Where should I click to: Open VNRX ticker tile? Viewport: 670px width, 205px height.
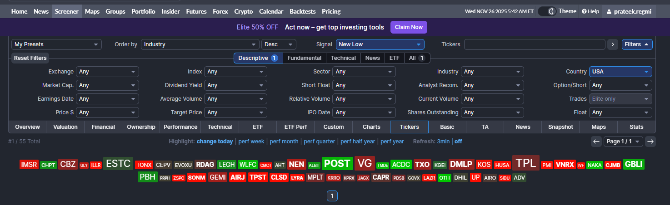(565, 165)
